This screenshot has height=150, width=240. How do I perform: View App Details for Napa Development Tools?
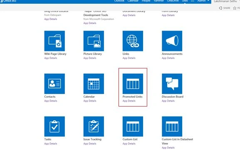pos(90,23)
